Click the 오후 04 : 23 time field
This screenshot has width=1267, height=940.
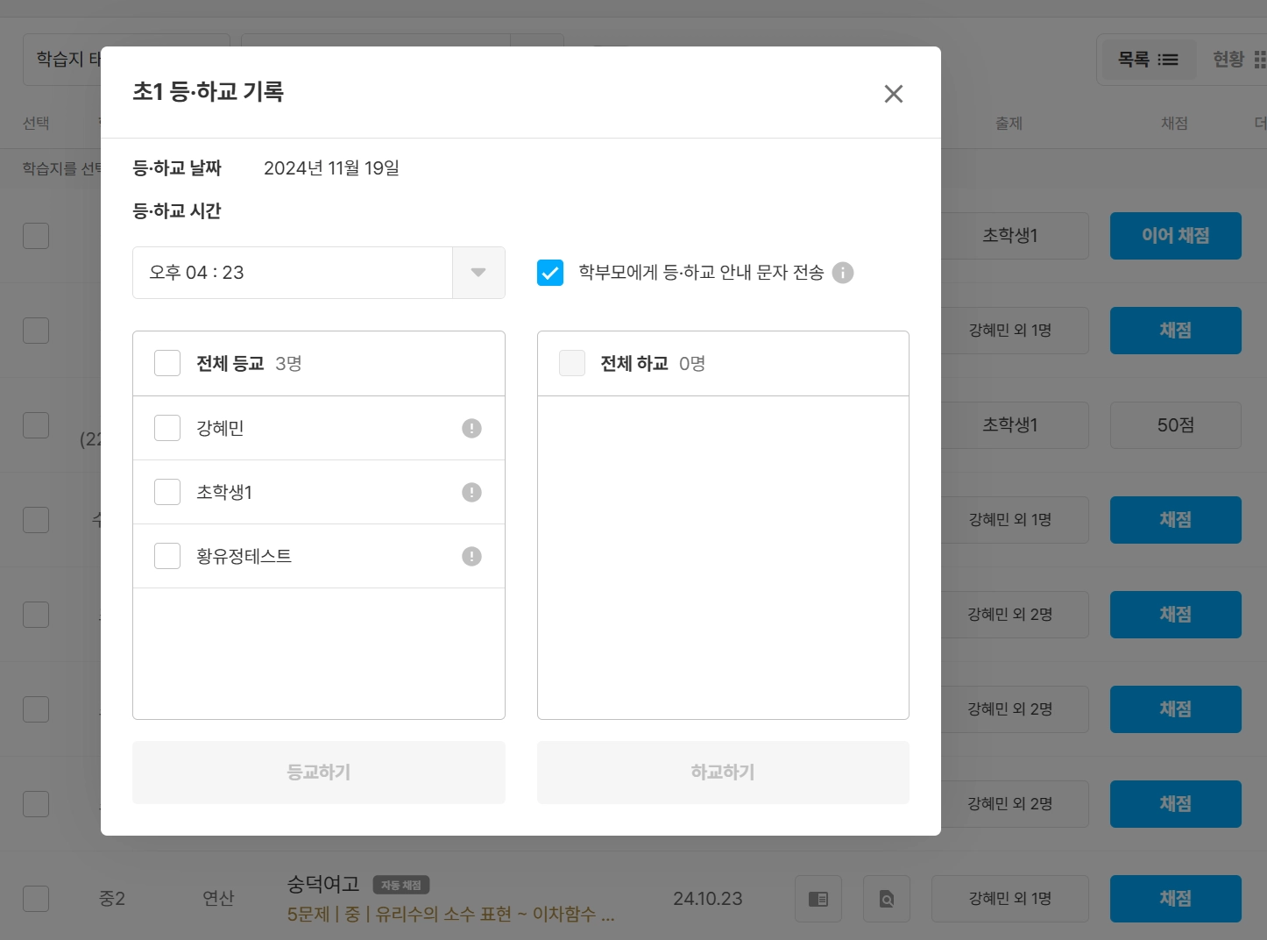(x=292, y=273)
